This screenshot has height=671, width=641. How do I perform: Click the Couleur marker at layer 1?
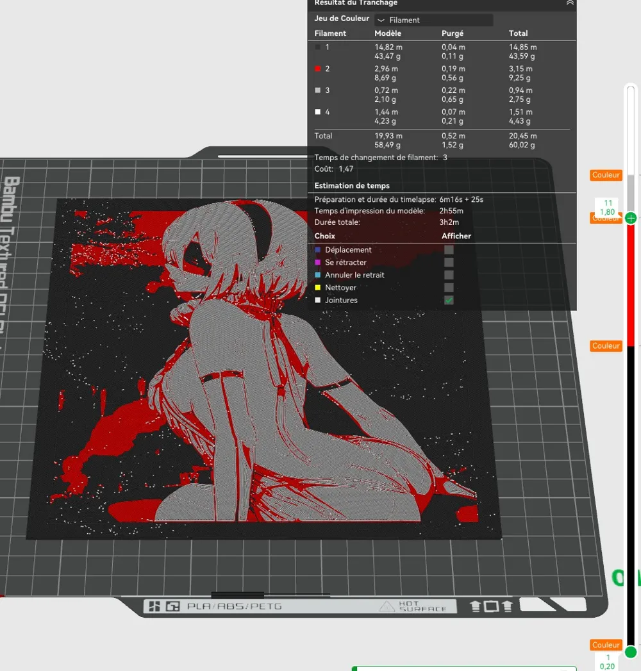(606, 645)
